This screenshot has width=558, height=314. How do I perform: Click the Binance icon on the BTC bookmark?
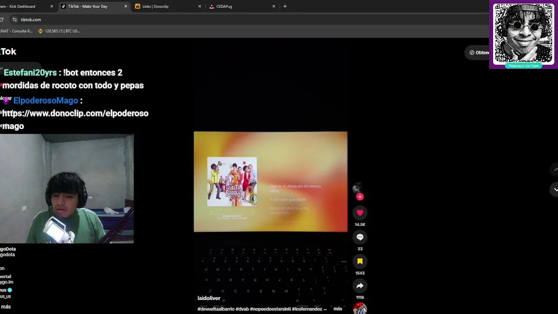coord(41,31)
